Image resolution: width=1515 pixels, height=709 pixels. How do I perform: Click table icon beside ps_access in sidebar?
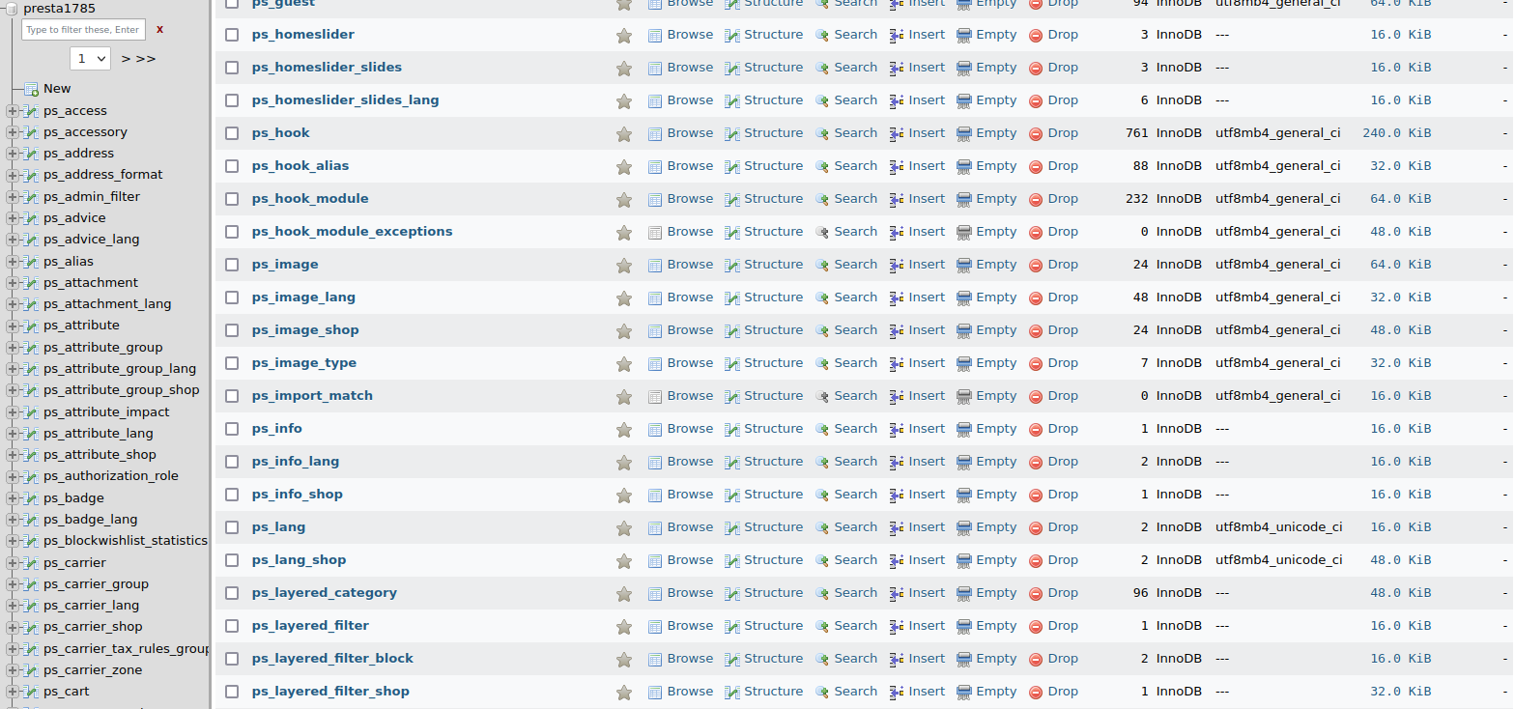[x=30, y=111]
